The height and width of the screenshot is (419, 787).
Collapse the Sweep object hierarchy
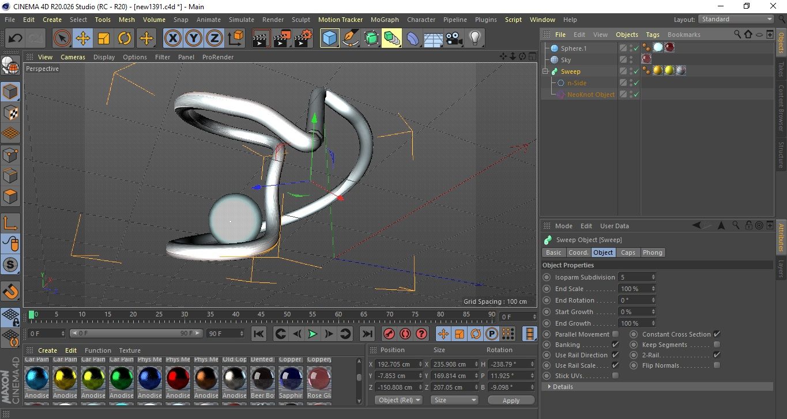545,71
